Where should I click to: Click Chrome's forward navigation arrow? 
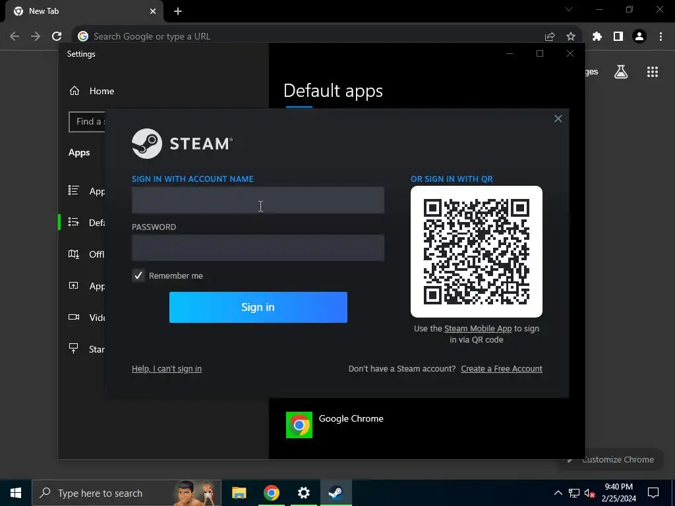tap(36, 36)
